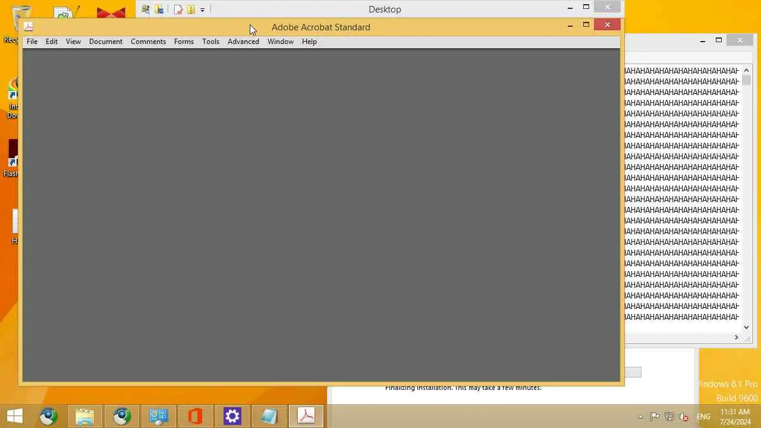Click the network tray icon

pos(669,417)
